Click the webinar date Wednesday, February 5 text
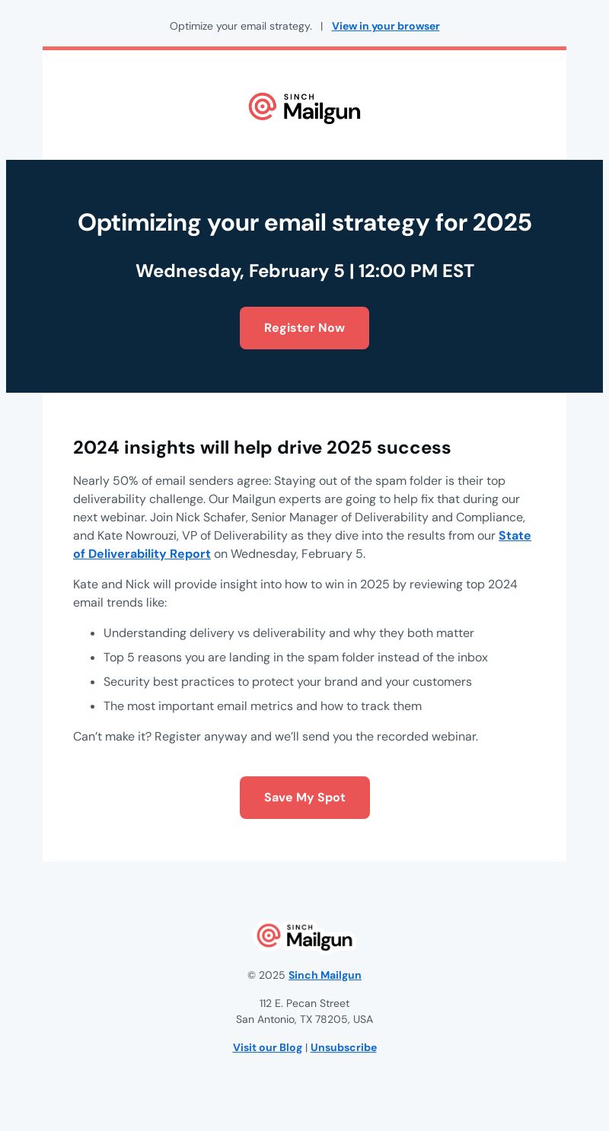The height and width of the screenshot is (1131, 609). pos(240,272)
